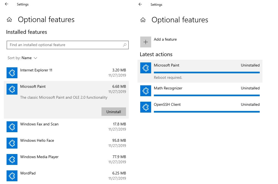Select the Windows Media Player name text
Viewport: 278px width, 184px height.
point(39,157)
